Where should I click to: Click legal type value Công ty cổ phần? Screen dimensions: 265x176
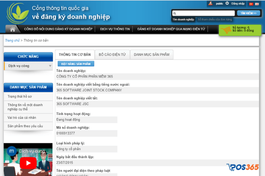click(68, 149)
